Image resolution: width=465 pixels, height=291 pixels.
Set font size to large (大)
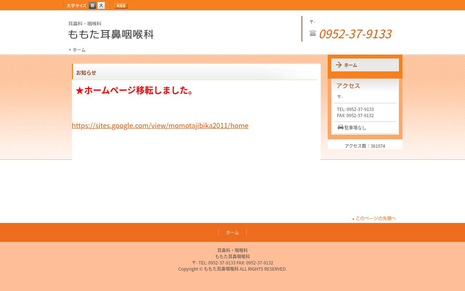coord(101,5)
